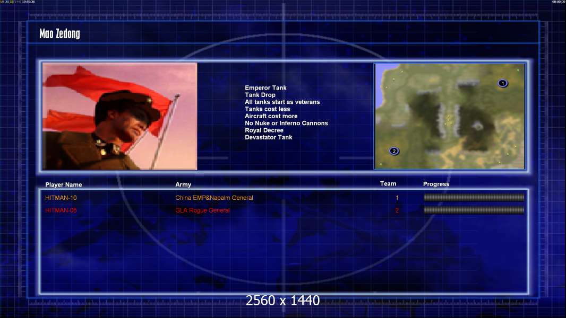Click the progress bar for HITMAN-10
The image size is (566, 318).
pyautogui.click(x=474, y=197)
